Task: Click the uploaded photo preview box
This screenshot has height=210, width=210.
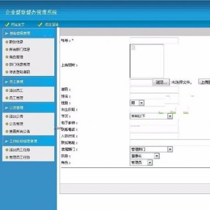Action: 147,61
